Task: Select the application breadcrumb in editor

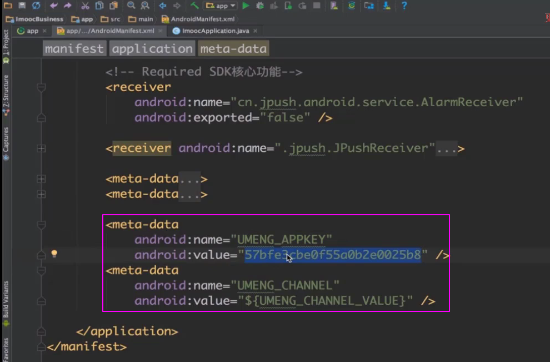Action: pos(152,49)
